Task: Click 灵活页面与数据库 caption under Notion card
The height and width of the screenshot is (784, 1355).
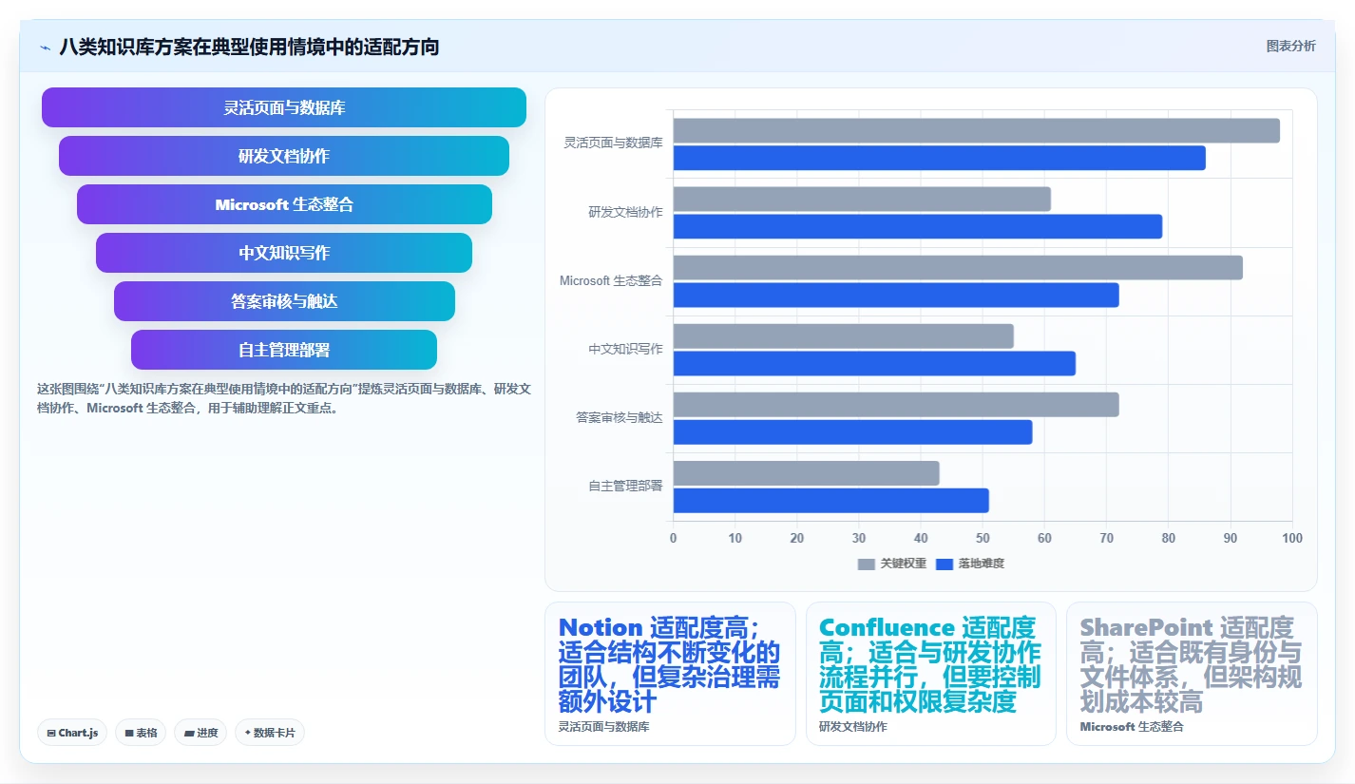Action: point(604,727)
